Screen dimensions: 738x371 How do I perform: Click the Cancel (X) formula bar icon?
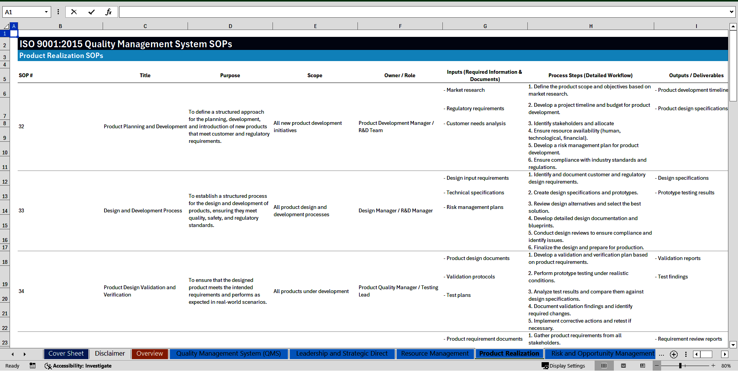(x=74, y=12)
